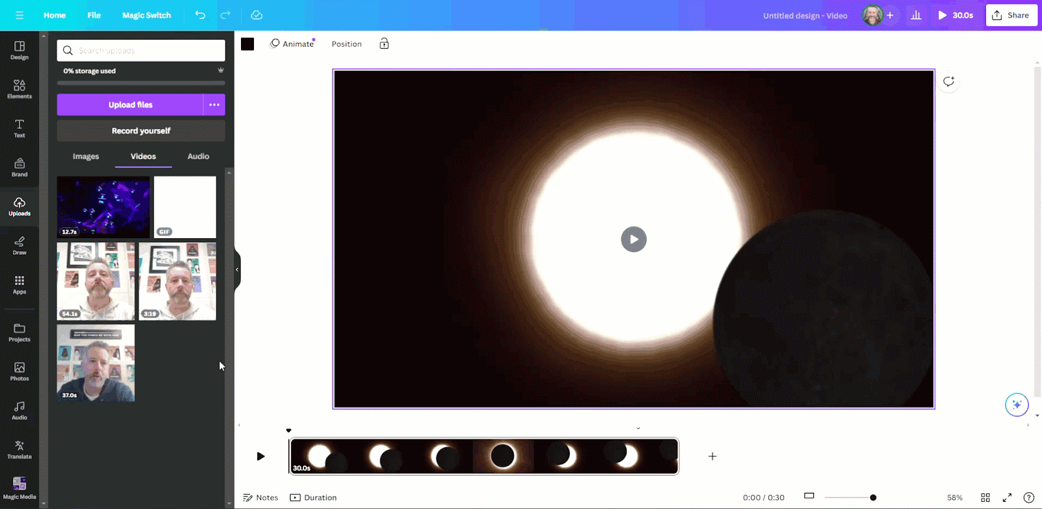Open the Position panel
Screen dimensions: 1042x509
346,44
